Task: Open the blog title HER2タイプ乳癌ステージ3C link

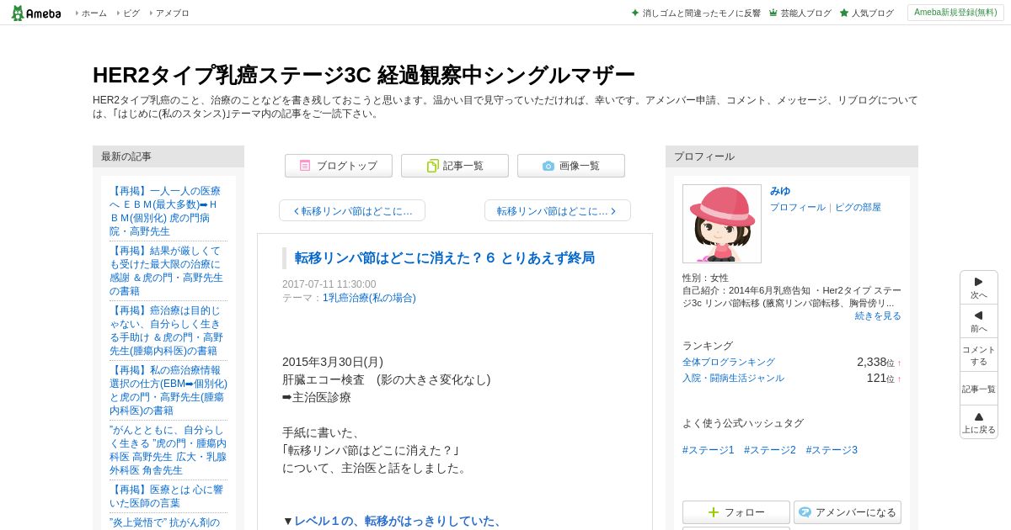Action: click(x=364, y=75)
